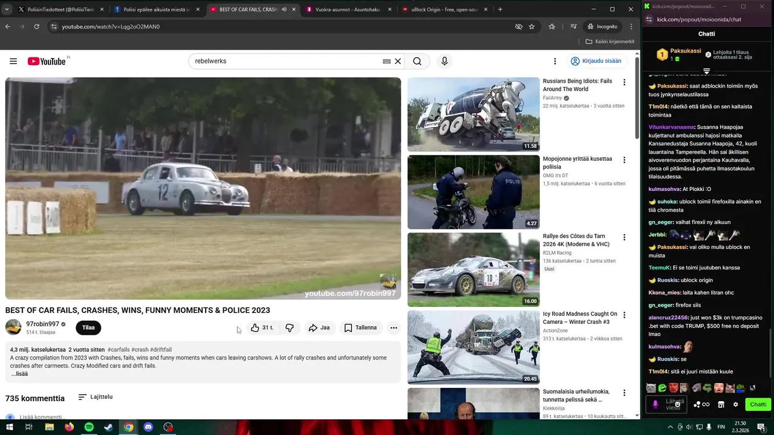Viewport: 774px width, 435px height.
Task: Open the Lajittelu comment sort menu
Action: (x=96, y=397)
